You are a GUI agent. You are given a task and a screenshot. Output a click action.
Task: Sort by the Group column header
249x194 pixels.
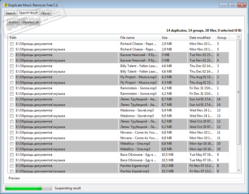222,38
